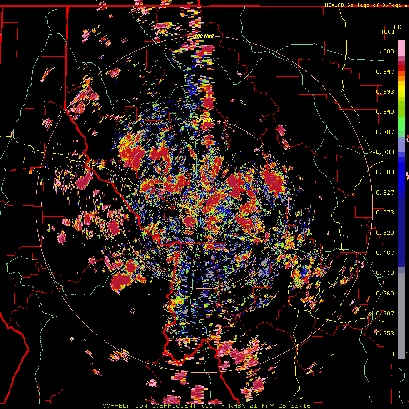This screenshot has width=409, height=409.
Task: Click the CORRELATION COEFFICIENT (CC) caption text
Action: tap(159, 406)
